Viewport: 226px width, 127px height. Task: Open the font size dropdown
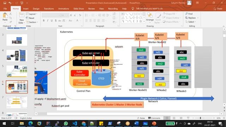click(67, 15)
